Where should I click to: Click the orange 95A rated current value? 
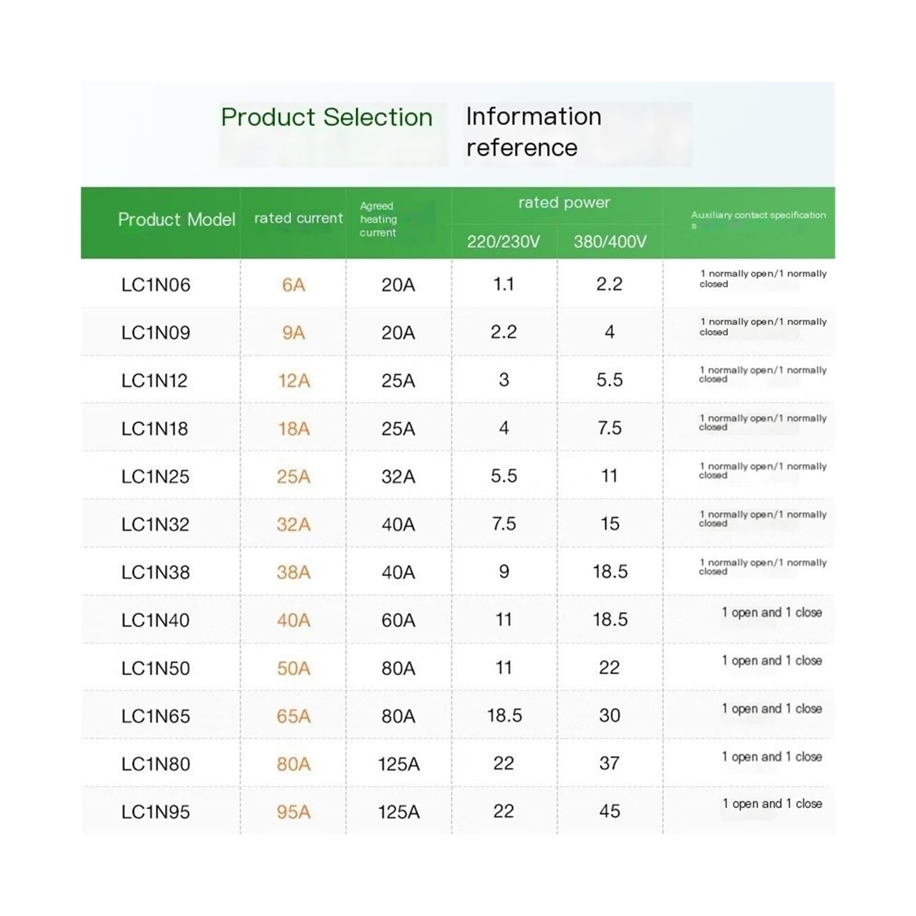coord(293,812)
